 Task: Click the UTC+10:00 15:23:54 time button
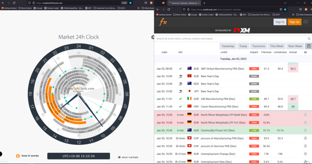coord(78,156)
